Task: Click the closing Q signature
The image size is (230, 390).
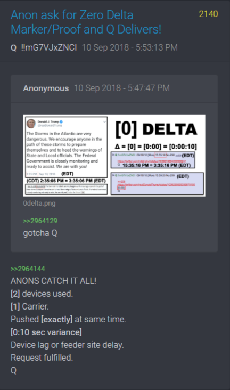Action: coord(14,370)
